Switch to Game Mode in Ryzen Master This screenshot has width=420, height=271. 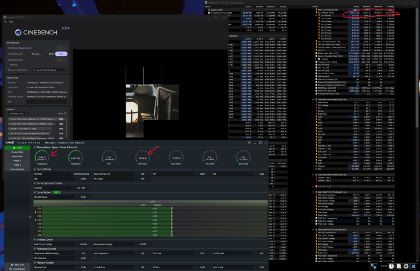coord(17,156)
